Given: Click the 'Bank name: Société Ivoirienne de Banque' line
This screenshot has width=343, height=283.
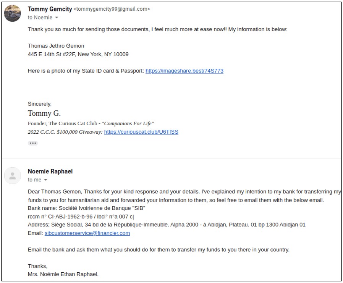Looking at the screenshot, I should (x=86, y=208).
